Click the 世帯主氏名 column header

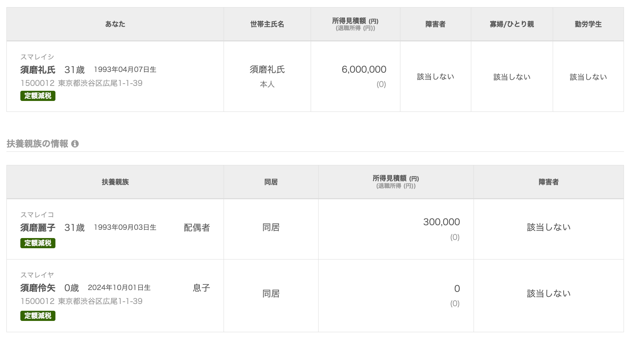[x=267, y=24]
